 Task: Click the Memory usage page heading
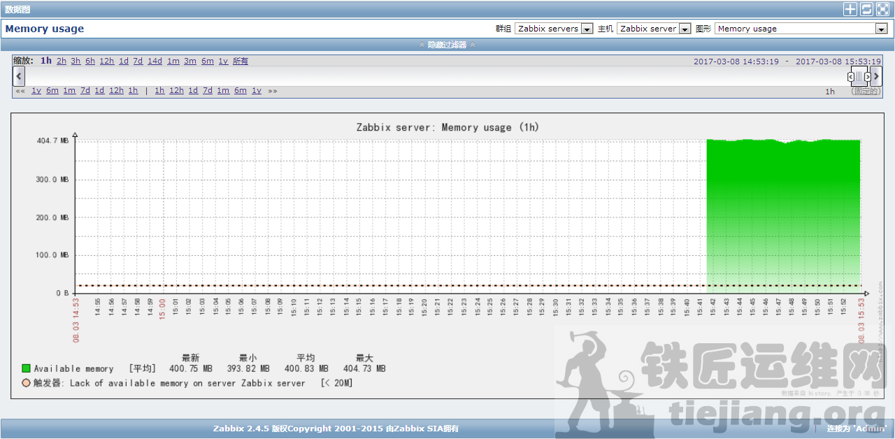point(45,29)
